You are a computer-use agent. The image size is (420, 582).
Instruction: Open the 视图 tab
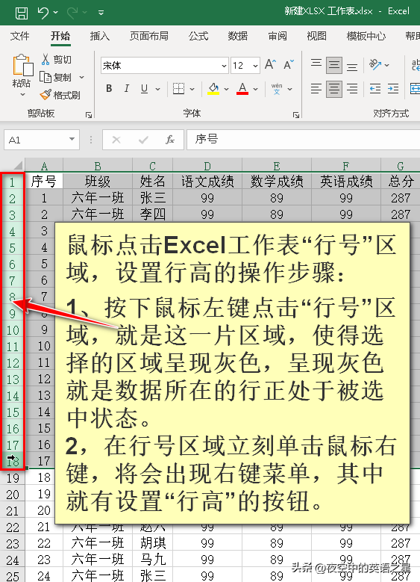coord(316,36)
